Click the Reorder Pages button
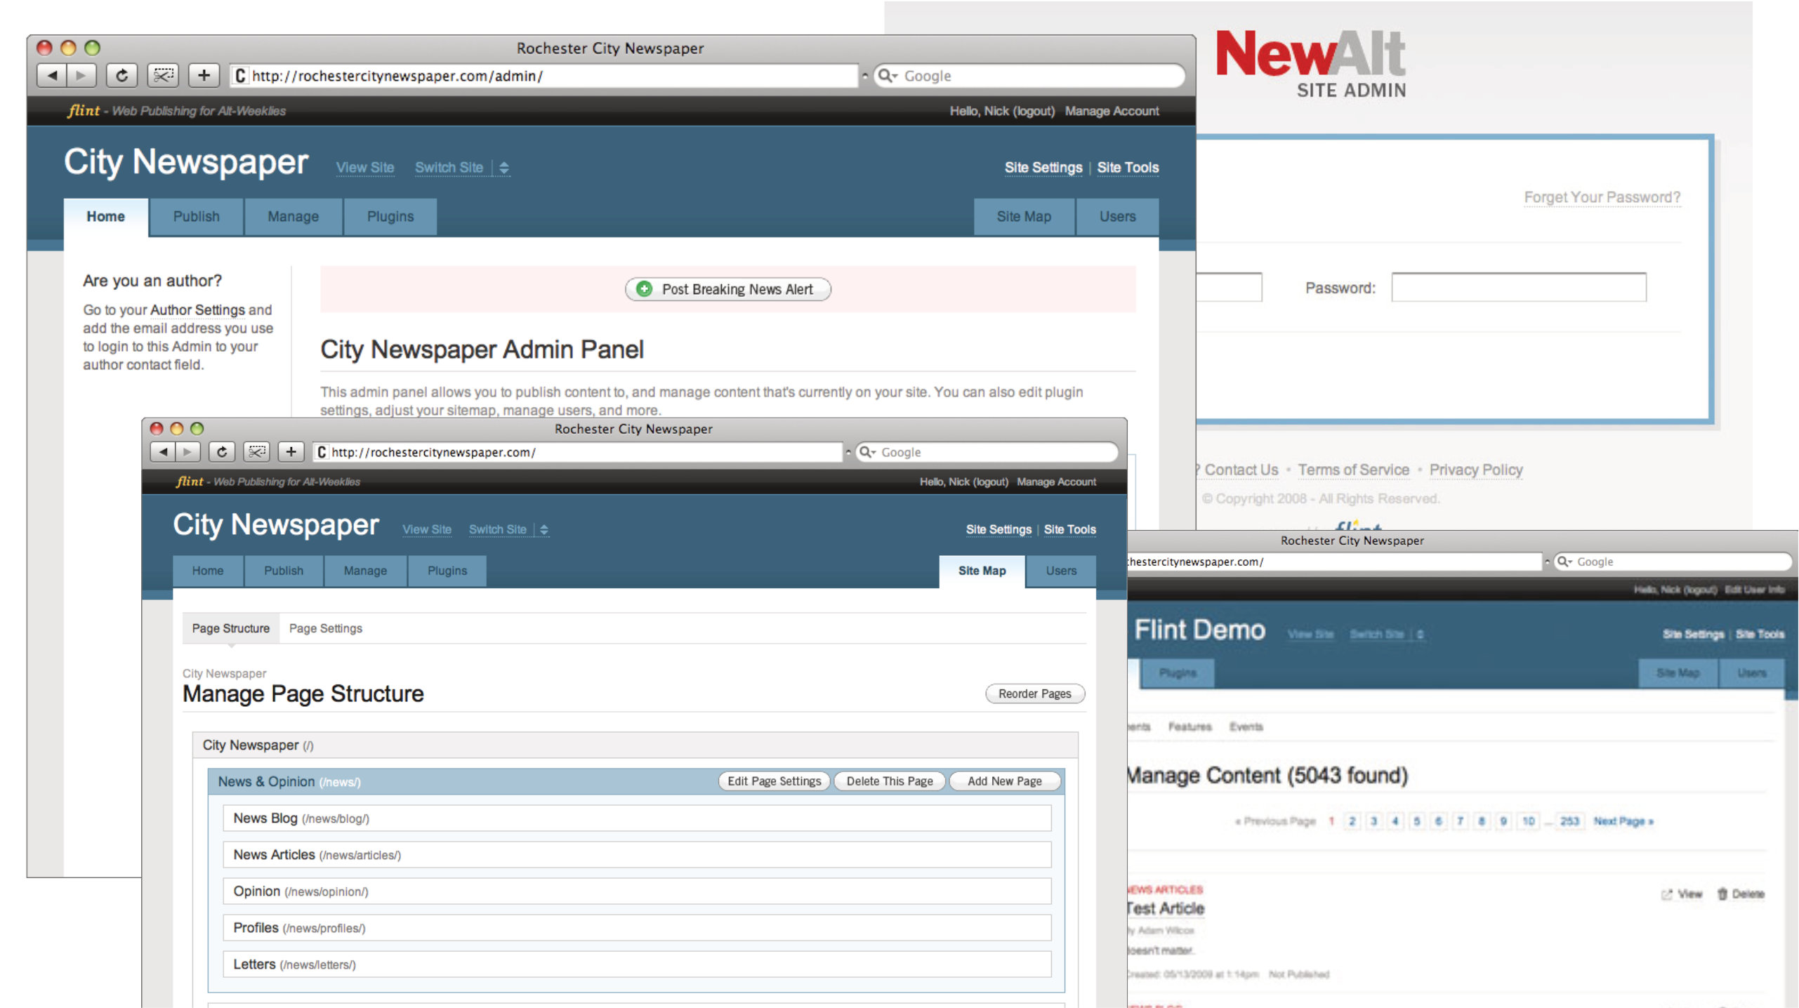 [1035, 694]
